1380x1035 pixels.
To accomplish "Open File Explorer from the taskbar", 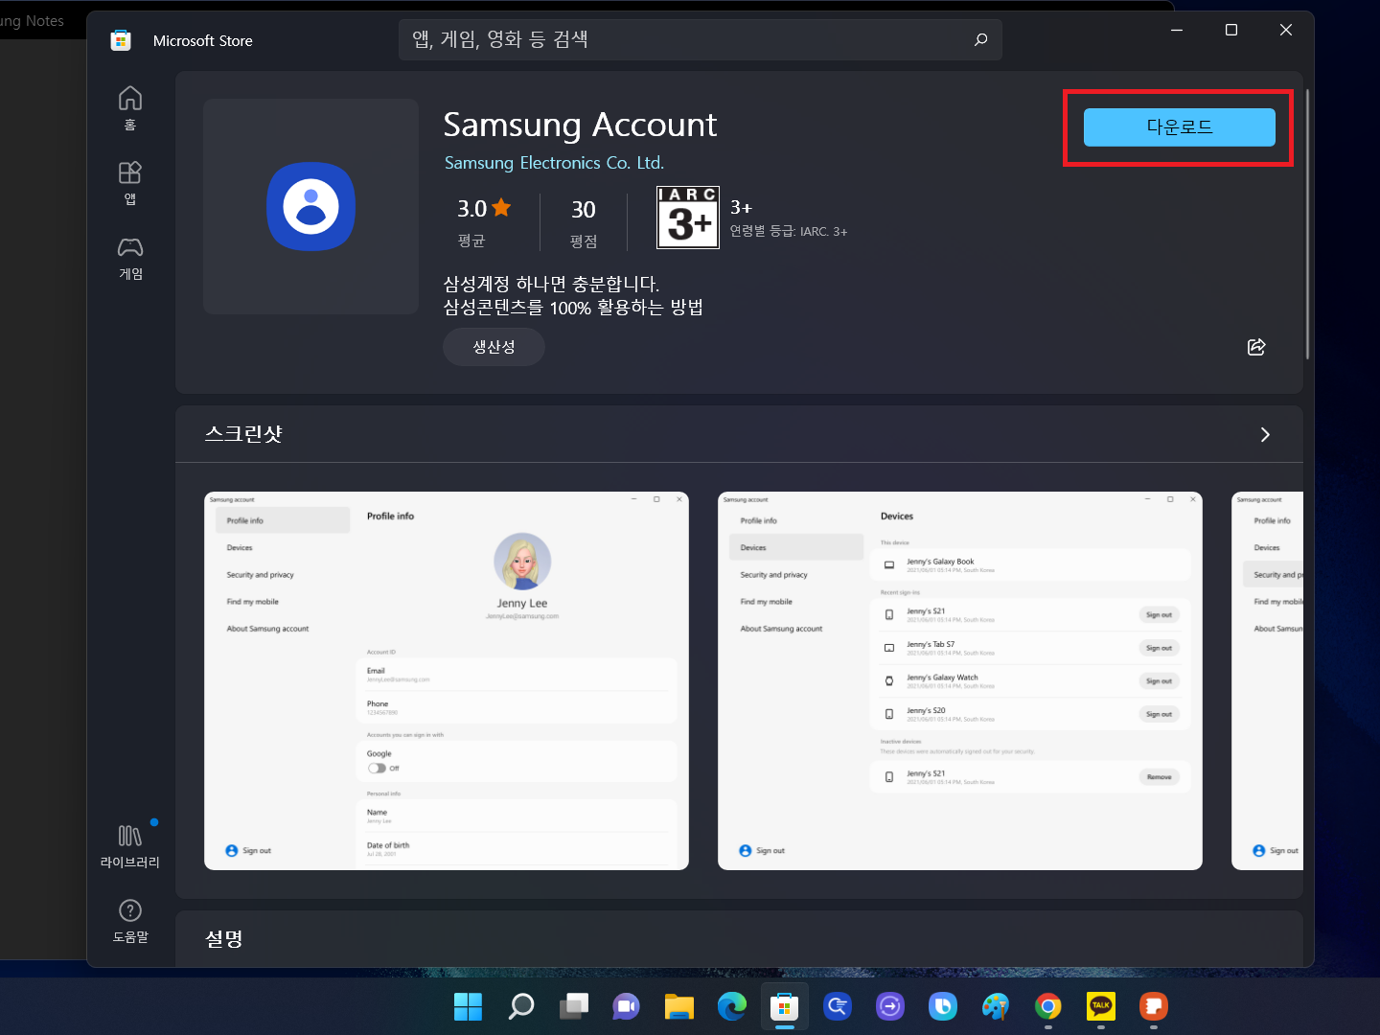I will (x=679, y=1006).
